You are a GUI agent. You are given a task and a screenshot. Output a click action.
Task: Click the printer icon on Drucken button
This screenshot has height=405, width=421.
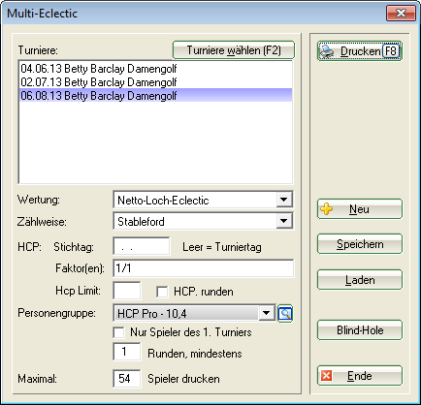(327, 51)
